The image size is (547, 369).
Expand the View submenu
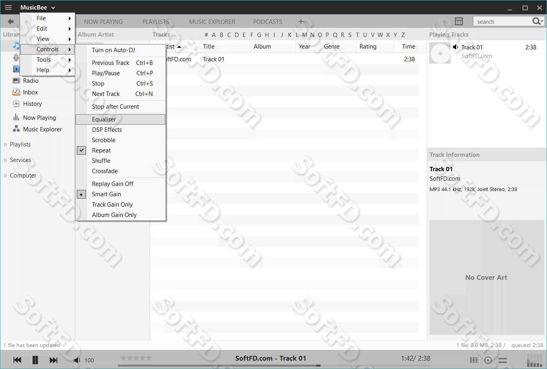click(47, 39)
